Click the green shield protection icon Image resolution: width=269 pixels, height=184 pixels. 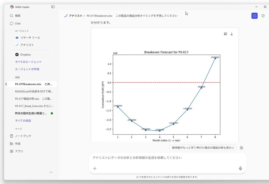[x=263, y=16]
